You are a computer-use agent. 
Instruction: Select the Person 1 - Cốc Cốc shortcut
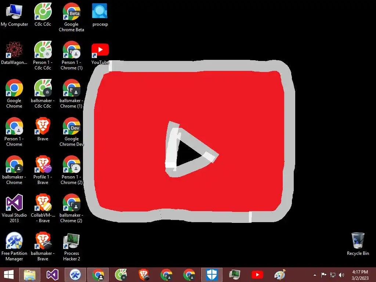[x=43, y=55]
